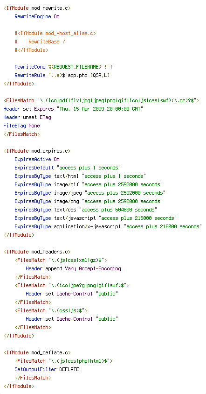The width and height of the screenshot is (206, 394).
Task: Click the Header append Vary Accept-Encoding line
Action: pyautogui.click(x=73, y=268)
